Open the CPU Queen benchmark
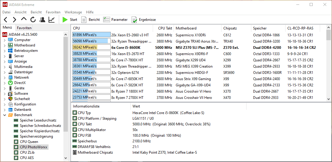This screenshot has height=162, width=332. [x=29, y=142]
